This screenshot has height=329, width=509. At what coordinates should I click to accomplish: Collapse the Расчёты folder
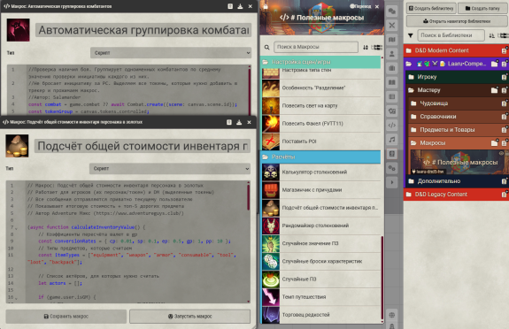pyautogui.click(x=320, y=157)
